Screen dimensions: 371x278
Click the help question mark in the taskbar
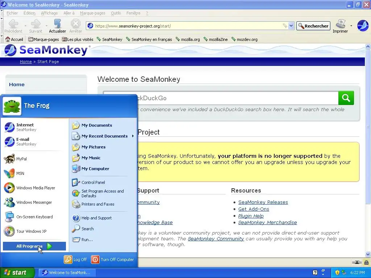click(315, 272)
